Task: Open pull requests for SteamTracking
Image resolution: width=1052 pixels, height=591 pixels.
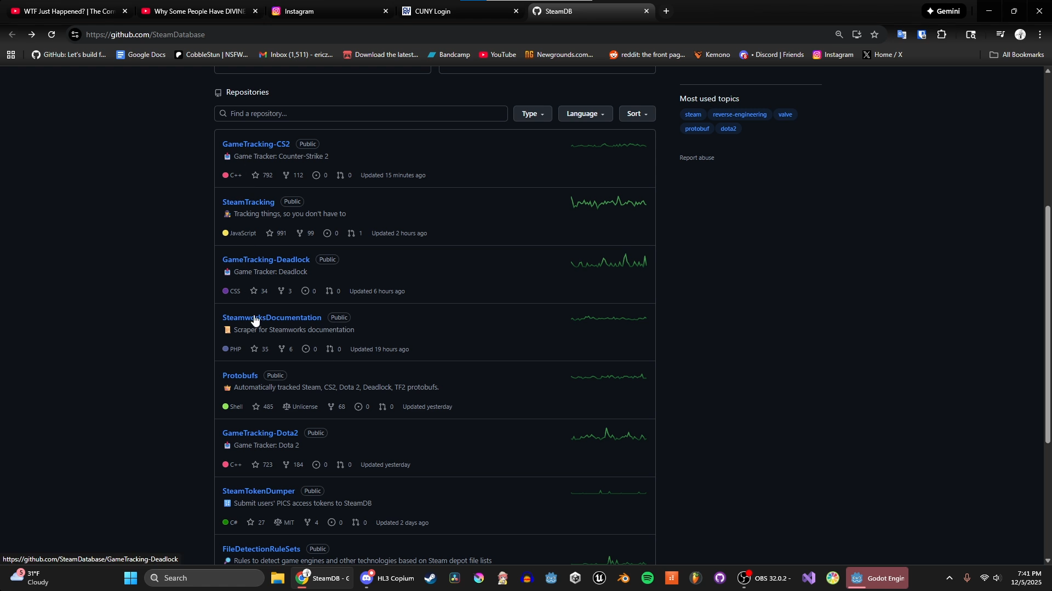Action: click(x=355, y=233)
